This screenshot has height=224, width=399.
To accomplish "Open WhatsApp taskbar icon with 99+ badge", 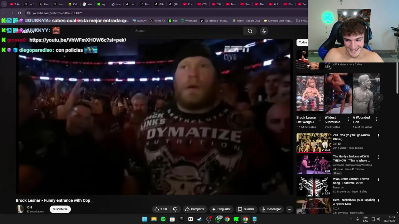I will coord(218,219).
